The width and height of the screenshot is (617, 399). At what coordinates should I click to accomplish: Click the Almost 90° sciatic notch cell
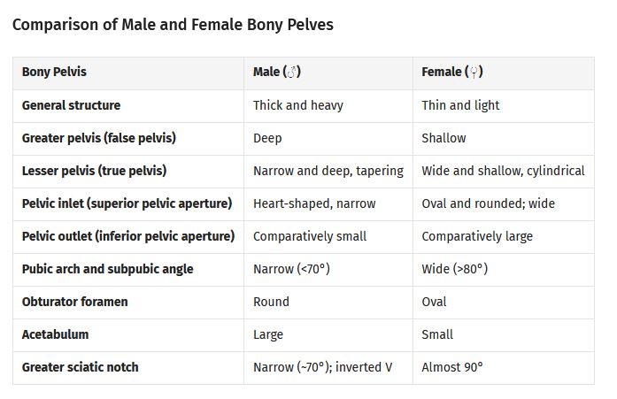[x=452, y=367]
